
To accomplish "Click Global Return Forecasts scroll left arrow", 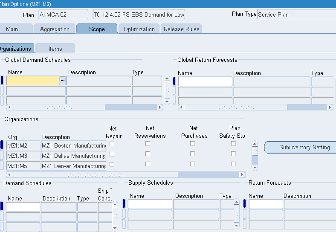I will [x=181, y=107].
